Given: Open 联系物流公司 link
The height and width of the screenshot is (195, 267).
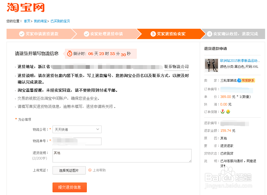Looking at the screenshot, I should 176,66.
